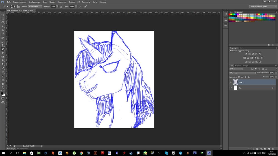Open the Редактирование menu
278x156 pixels.
click(x=20, y=2)
